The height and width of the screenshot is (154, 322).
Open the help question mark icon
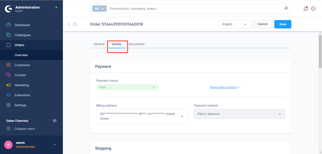tap(313, 9)
